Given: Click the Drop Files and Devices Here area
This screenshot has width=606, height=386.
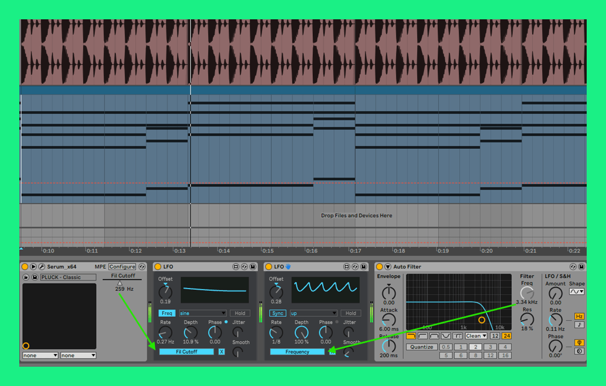Looking at the screenshot, I should click(x=357, y=216).
